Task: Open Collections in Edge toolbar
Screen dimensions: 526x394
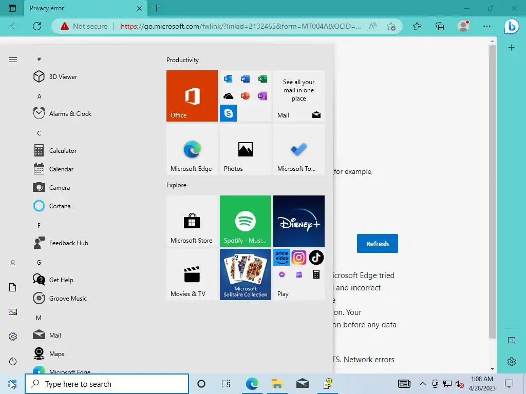Action: [440, 26]
